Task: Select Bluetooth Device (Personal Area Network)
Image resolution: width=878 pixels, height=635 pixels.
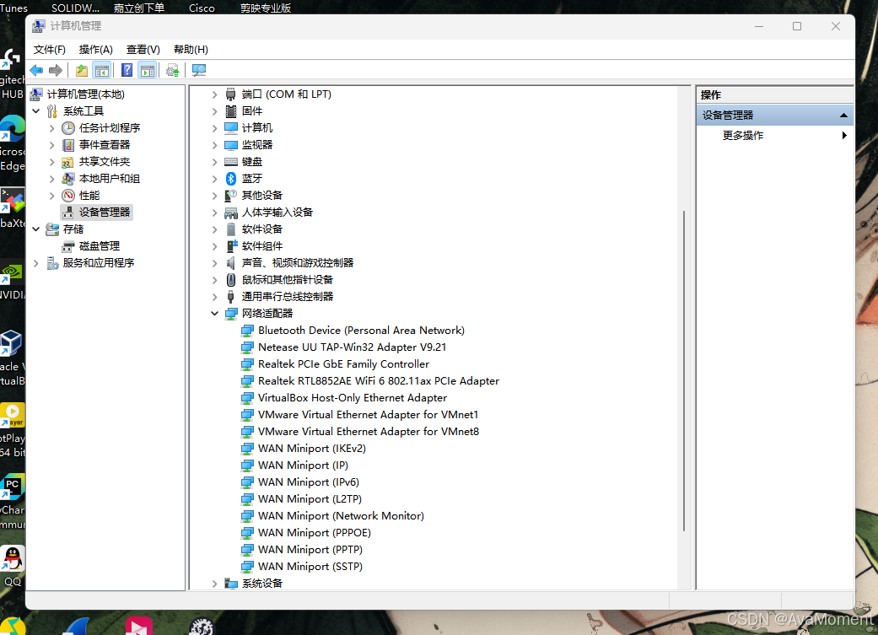Action: (x=361, y=331)
